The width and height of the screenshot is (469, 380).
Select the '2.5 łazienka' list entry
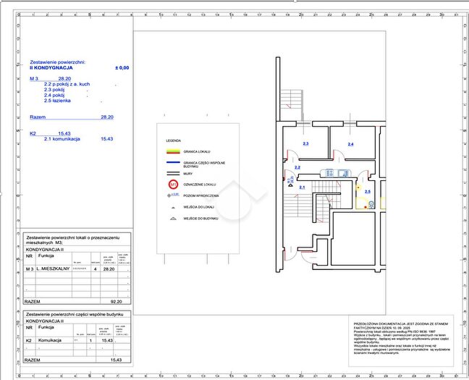(57, 101)
